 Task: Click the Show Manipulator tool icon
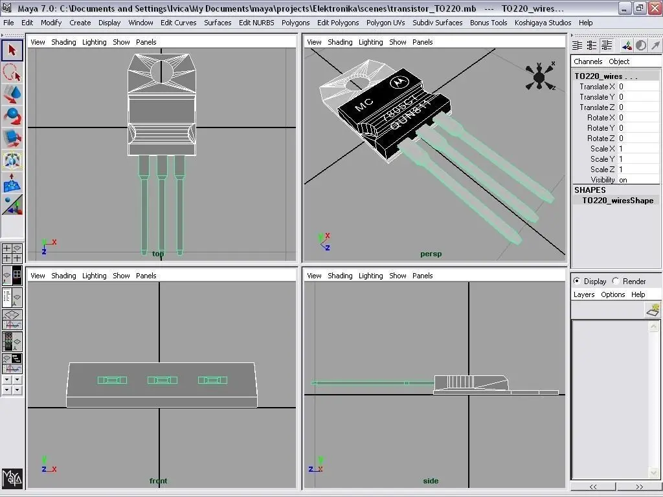tap(12, 205)
